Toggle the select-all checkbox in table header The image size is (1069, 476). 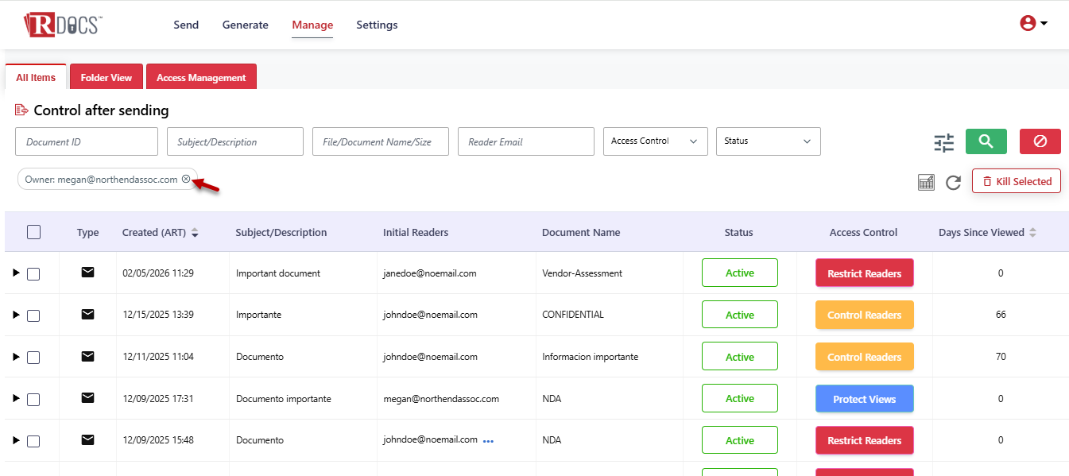click(x=33, y=232)
